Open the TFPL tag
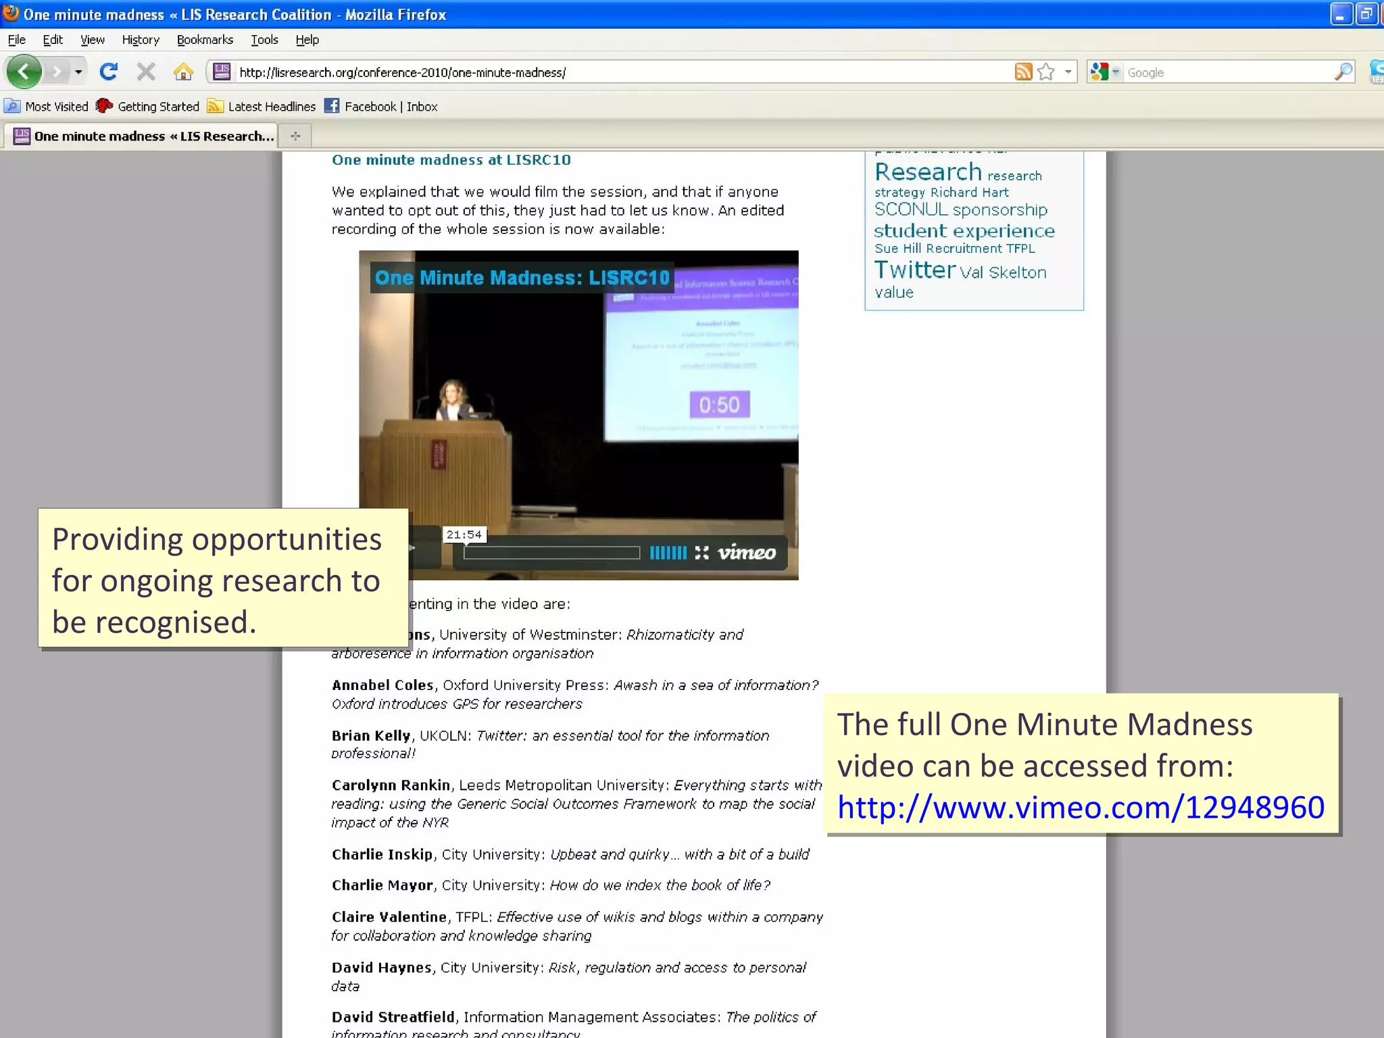The image size is (1384, 1038). [x=1020, y=248]
